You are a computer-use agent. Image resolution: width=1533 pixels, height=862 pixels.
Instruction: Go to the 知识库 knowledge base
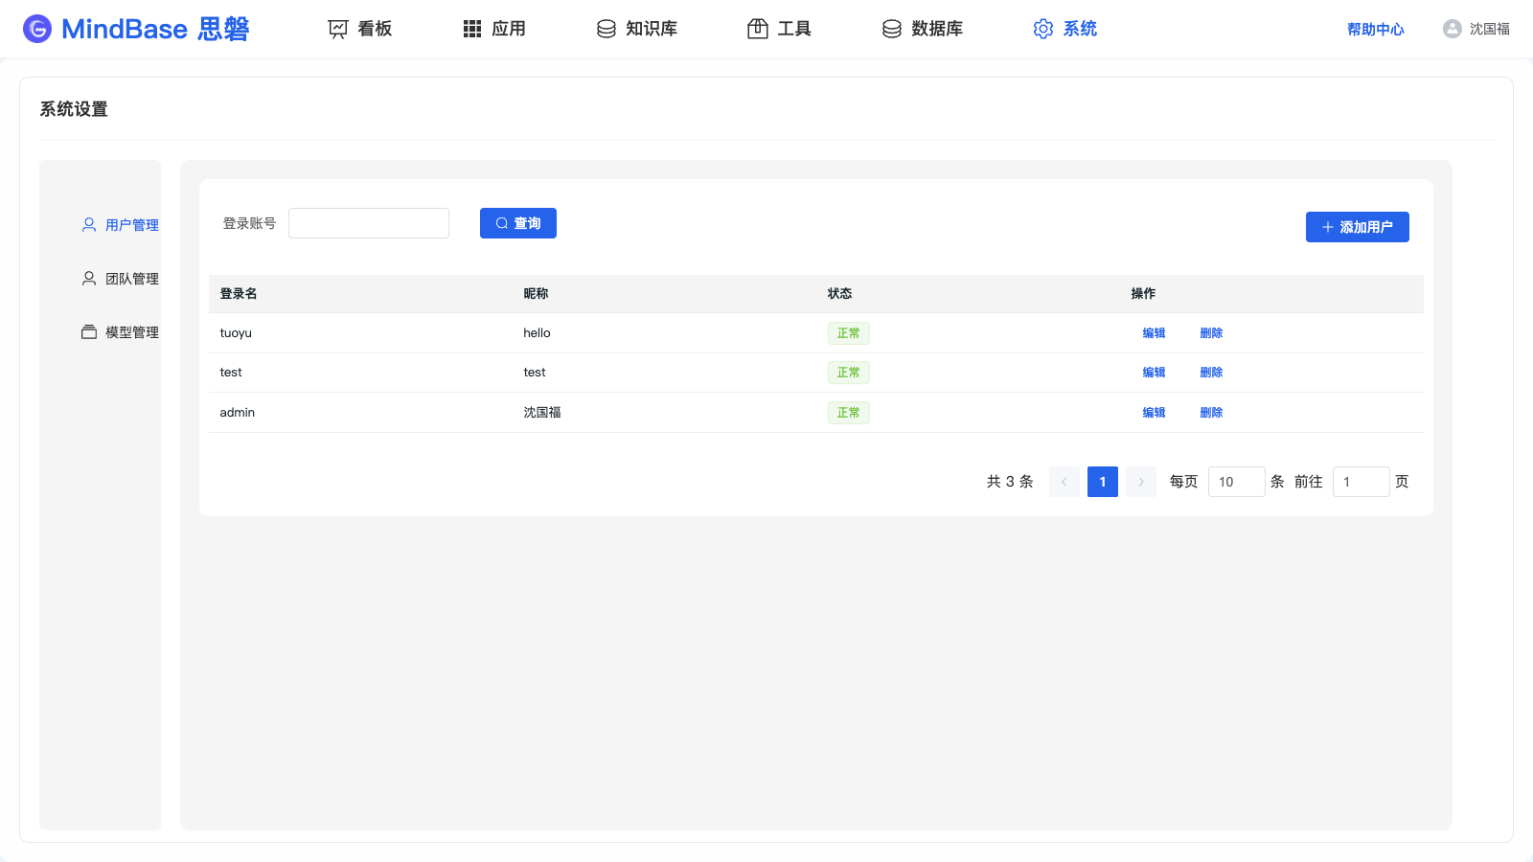point(637,29)
